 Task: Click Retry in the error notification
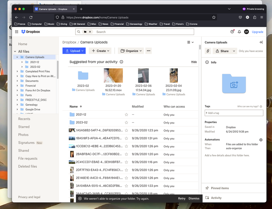pyautogui.click(x=182, y=198)
